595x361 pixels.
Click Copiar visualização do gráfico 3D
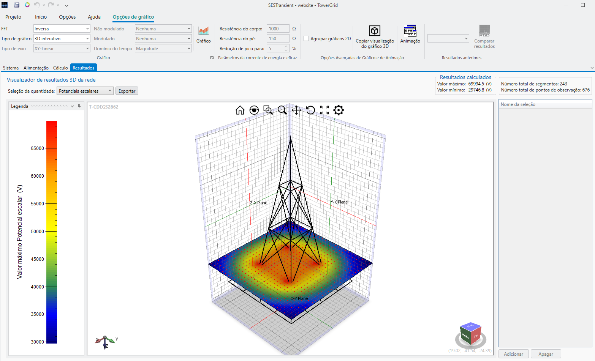click(375, 36)
